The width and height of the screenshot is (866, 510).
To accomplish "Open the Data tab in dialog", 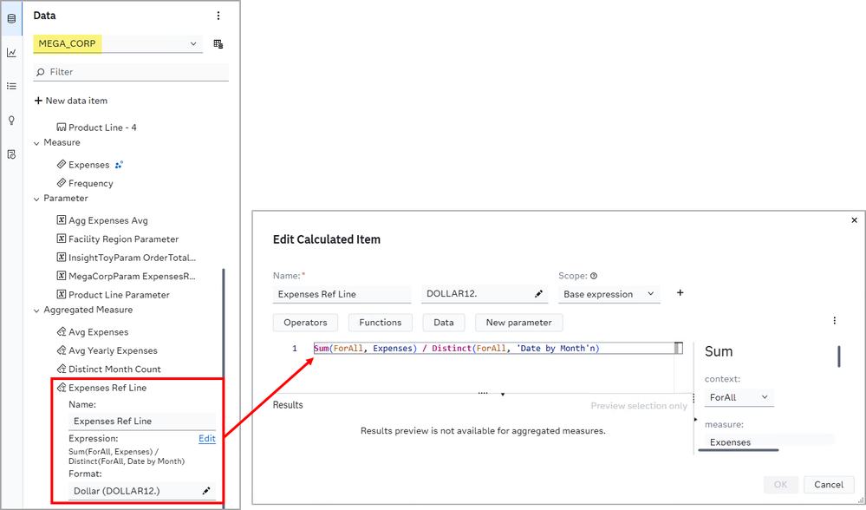I will coord(444,323).
